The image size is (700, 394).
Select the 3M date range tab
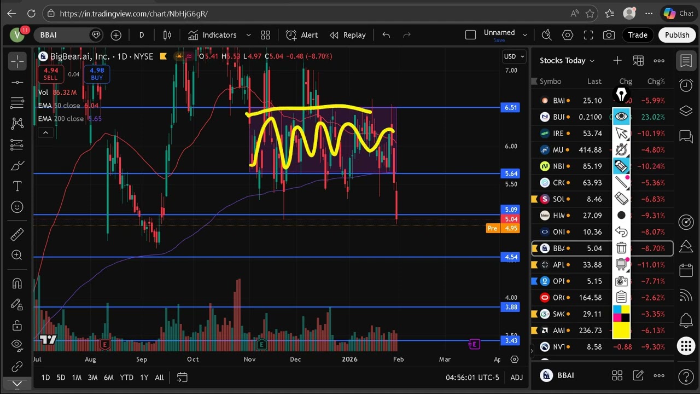point(92,378)
